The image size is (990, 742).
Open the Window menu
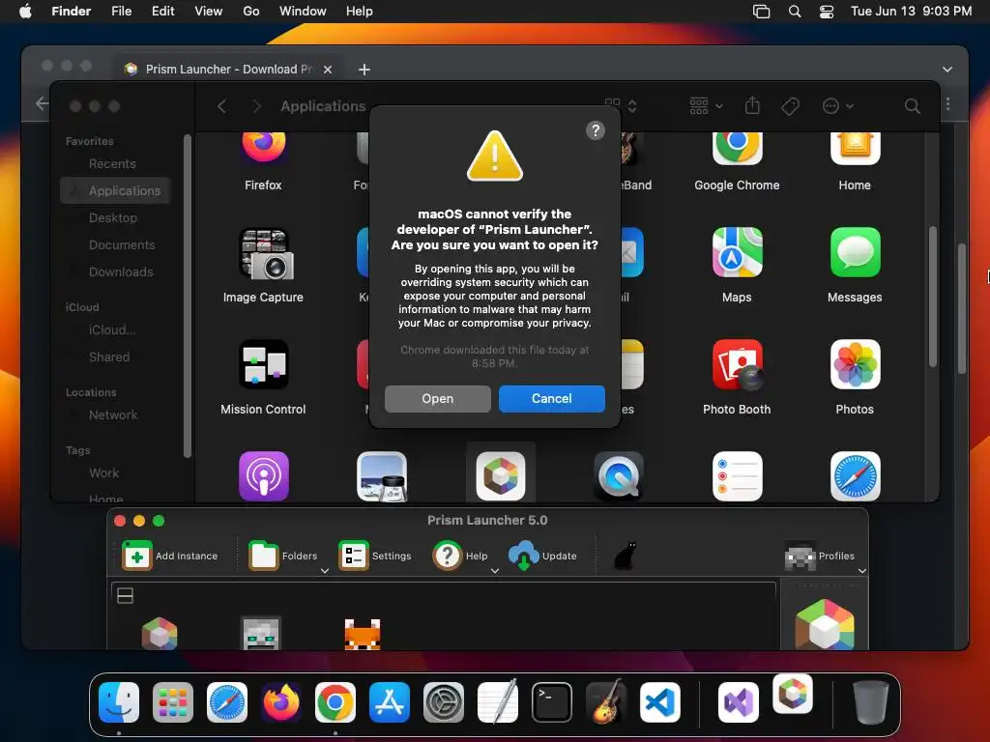303,12
